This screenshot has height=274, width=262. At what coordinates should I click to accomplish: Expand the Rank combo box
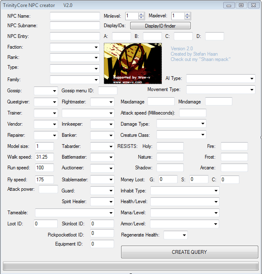click(75, 58)
